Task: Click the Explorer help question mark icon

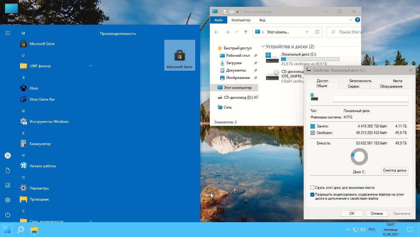Action: [357, 20]
